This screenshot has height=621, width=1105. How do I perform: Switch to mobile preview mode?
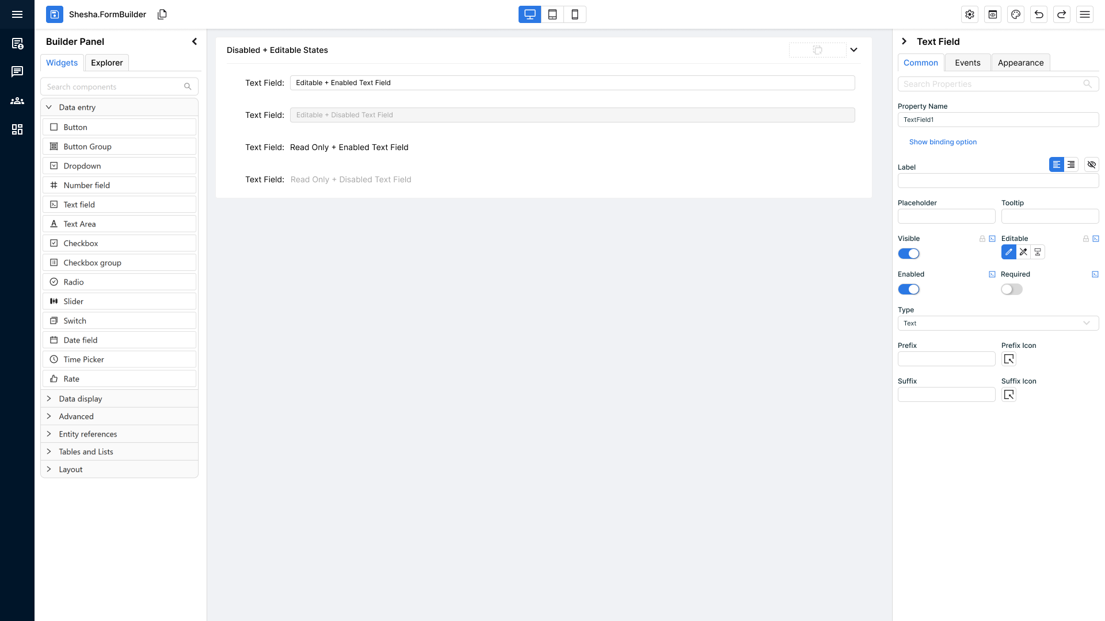coord(574,14)
